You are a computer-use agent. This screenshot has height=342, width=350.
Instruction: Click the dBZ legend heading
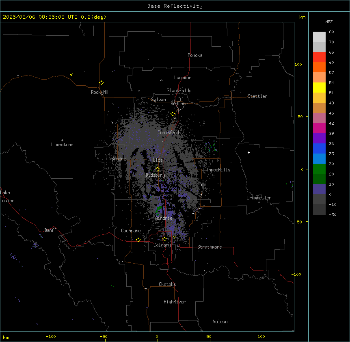[x=329, y=22]
